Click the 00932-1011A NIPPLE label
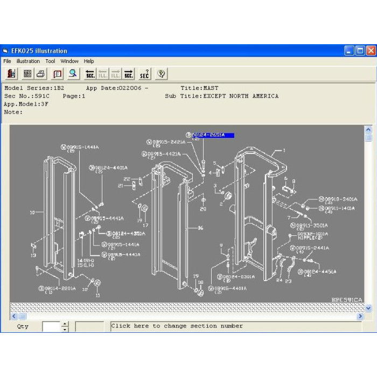The image size is (377, 377). coord(313,236)
